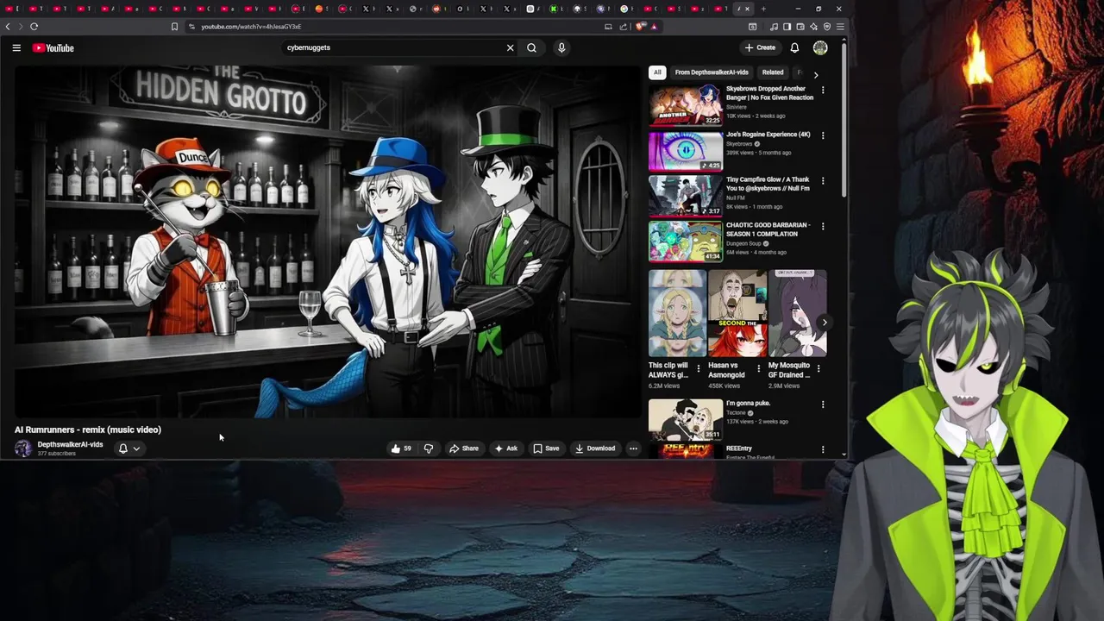This screenshot has width=1104, height=621.
Task: Open options for Chaotic Good Barbarian video
Action: 822,226
